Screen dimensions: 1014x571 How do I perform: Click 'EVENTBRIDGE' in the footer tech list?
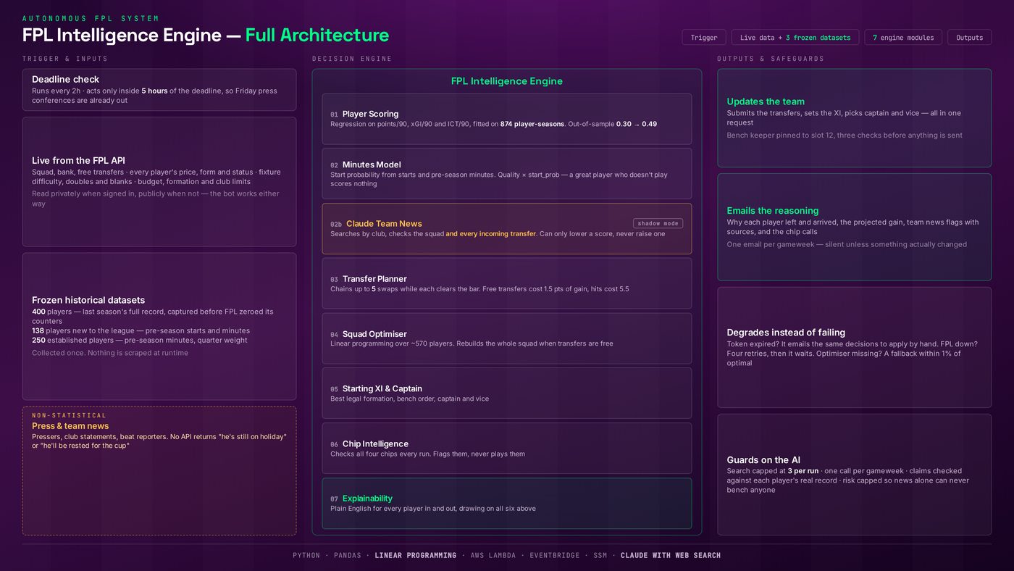click(555, 556)
